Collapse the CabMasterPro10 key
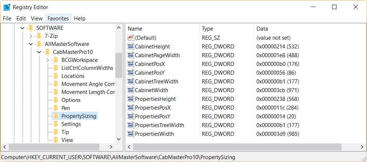 [x=39, y=52]
